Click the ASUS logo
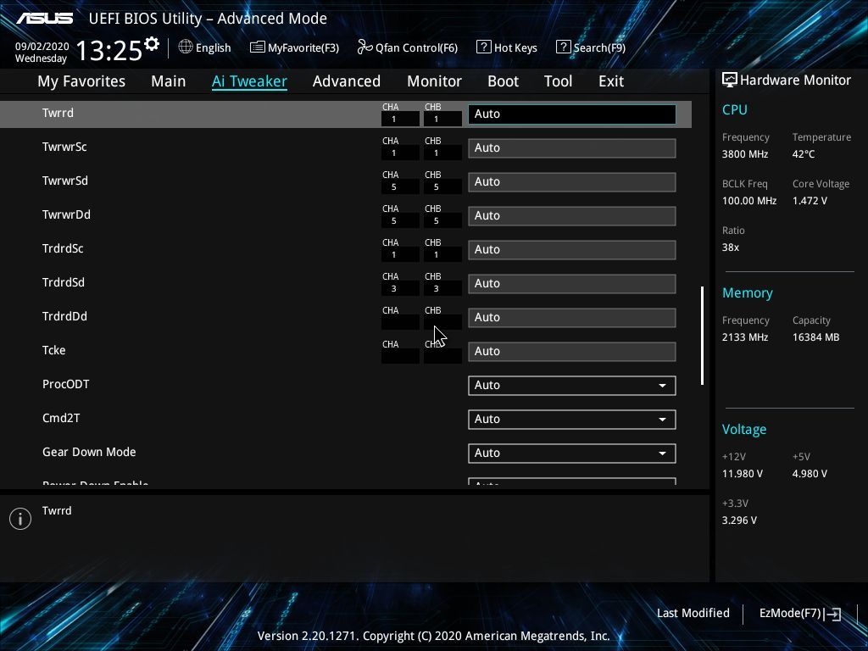Image resolution: width=868 pixels, height=651 pixels. click(x=44, y=19)
